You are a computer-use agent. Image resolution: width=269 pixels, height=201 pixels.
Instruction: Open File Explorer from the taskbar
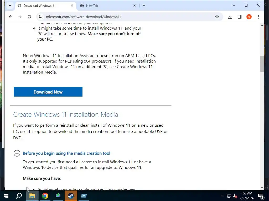point(32,196)
